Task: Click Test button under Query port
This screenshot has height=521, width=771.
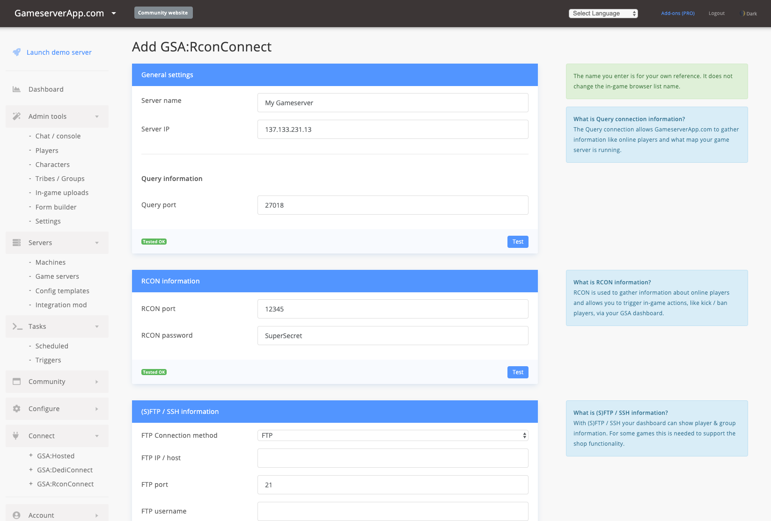Action: [518, 242]
